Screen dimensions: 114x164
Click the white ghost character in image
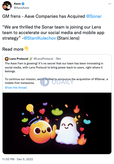coord(67,131)
